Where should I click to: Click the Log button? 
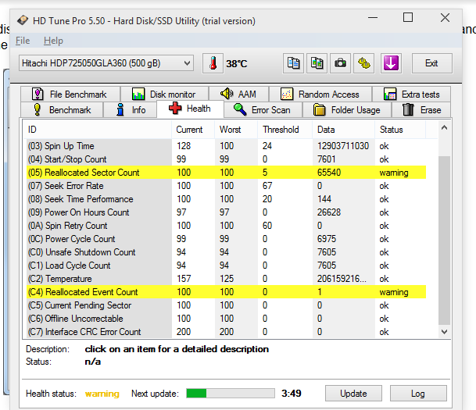pyautogui.click(x=418, y=393)
